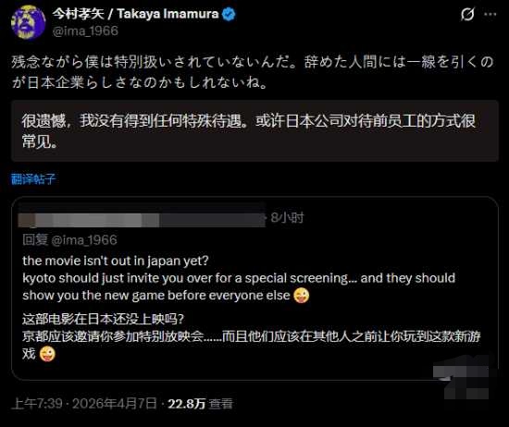The width and height of the screenshot is (509, 427).
Task: Click the Chinese translation box text
Action: point(249,131)
